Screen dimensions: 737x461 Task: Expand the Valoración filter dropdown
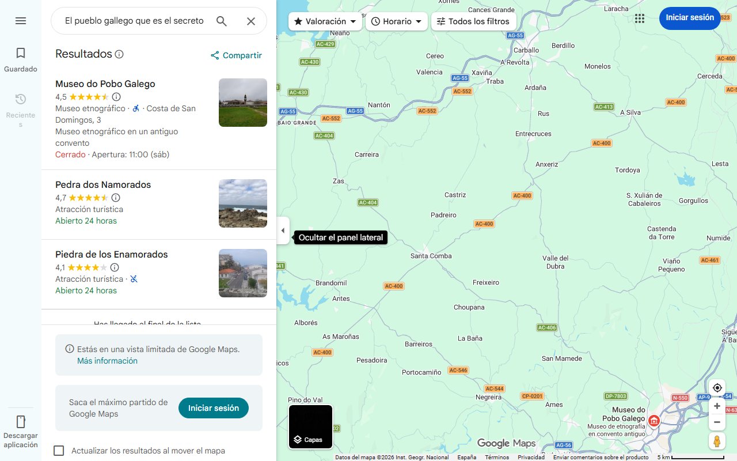pos(325,21)
